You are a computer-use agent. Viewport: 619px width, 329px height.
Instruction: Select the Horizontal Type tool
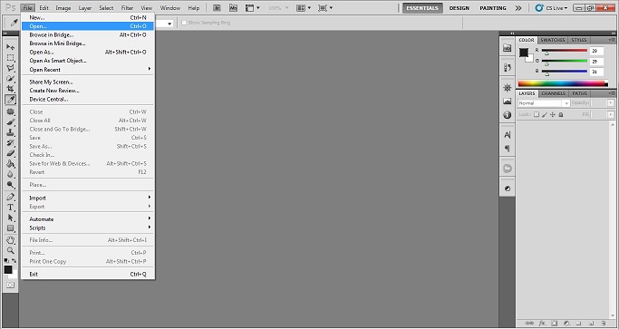(x=10, y=208)
